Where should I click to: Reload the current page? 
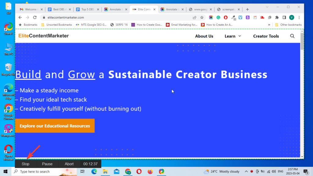pyautogui.click(x=35, y=17)
